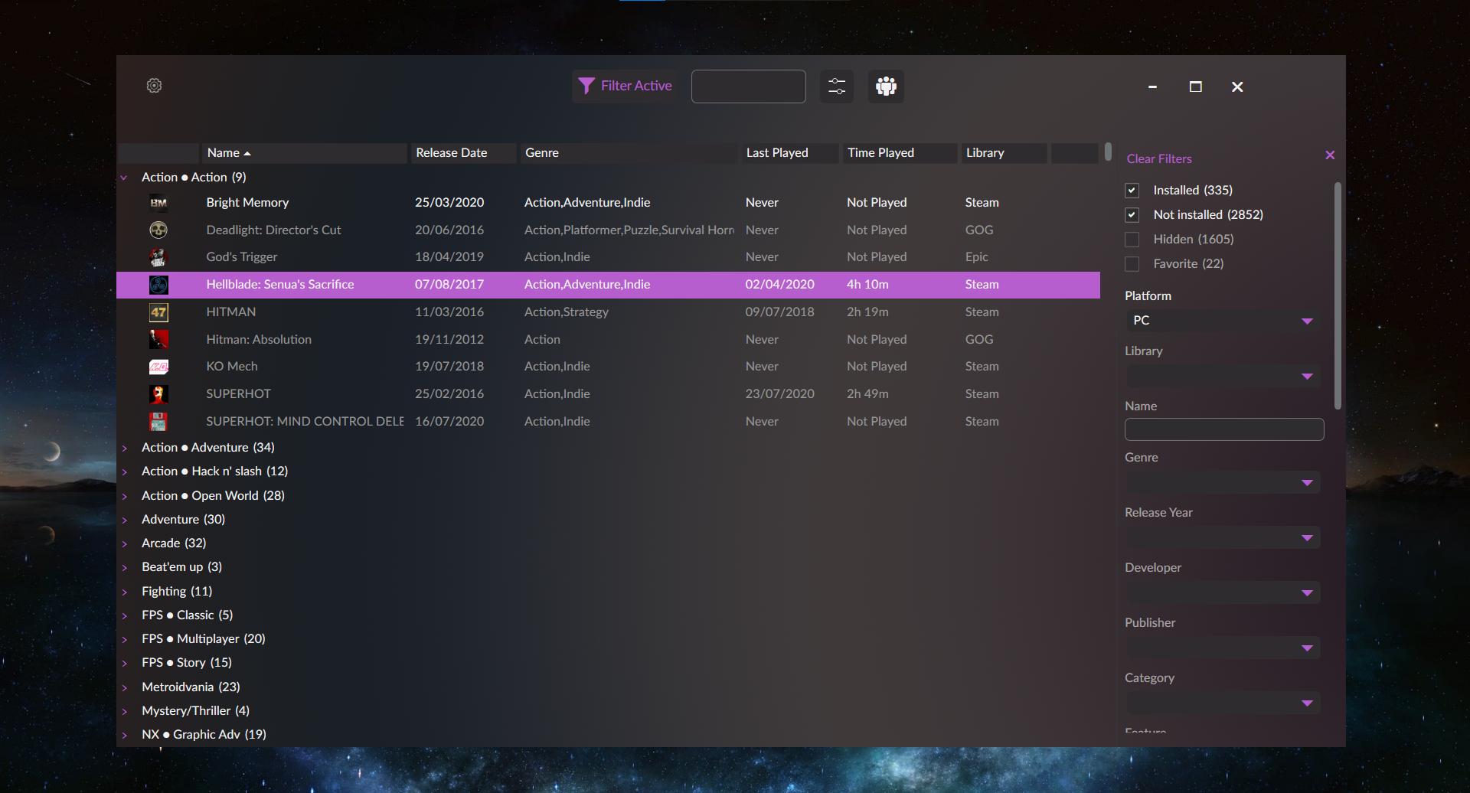Close the filter panel with X icon
The width and height of the screenshot is (1470, 793).
click(x=1330, y=155)
